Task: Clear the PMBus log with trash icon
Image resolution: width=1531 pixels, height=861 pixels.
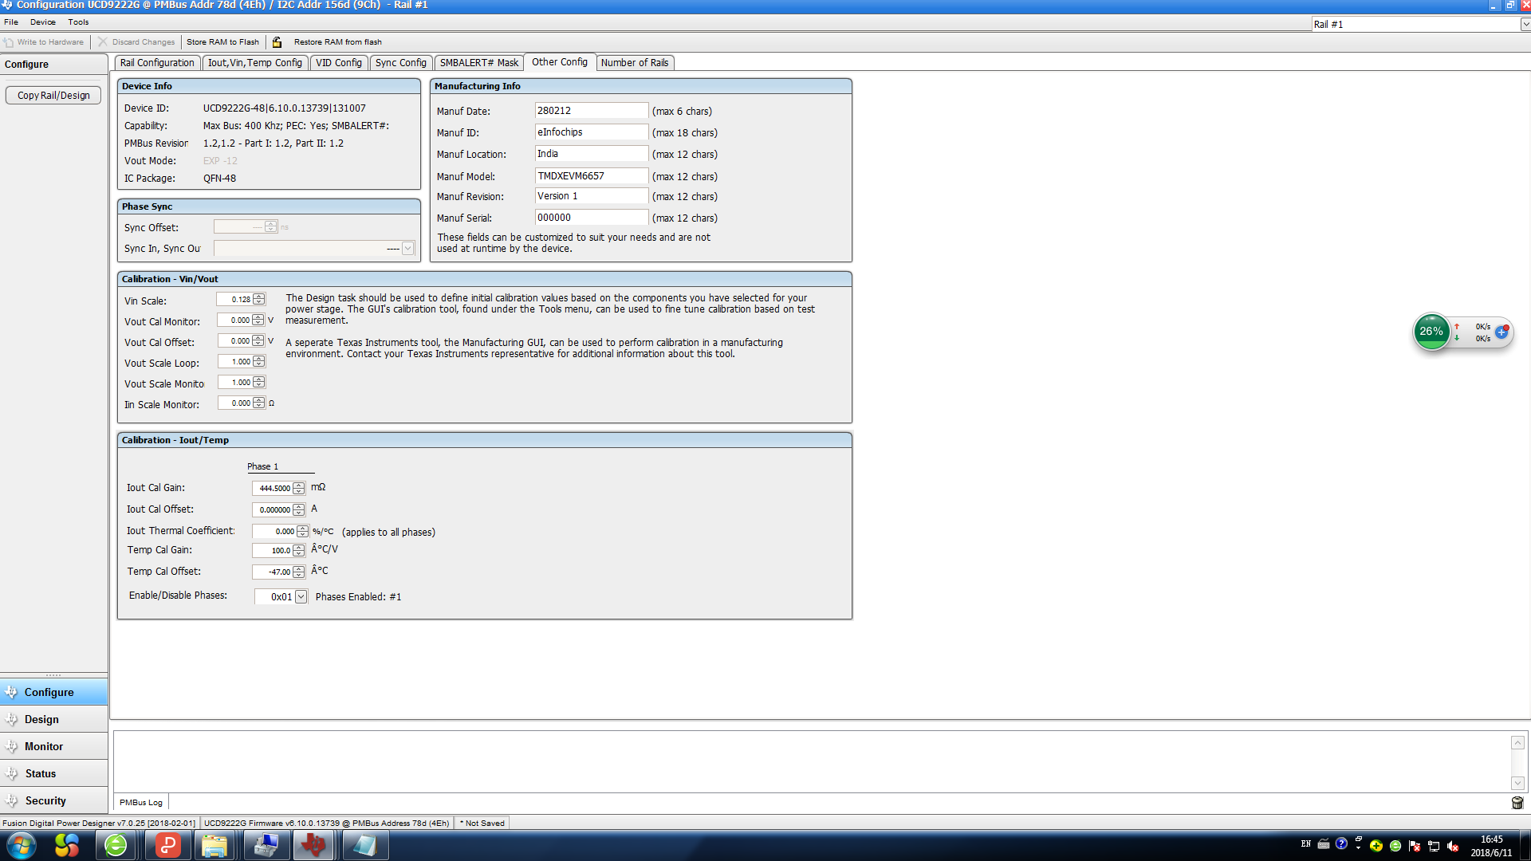Action: click(x=1517, y=803)
